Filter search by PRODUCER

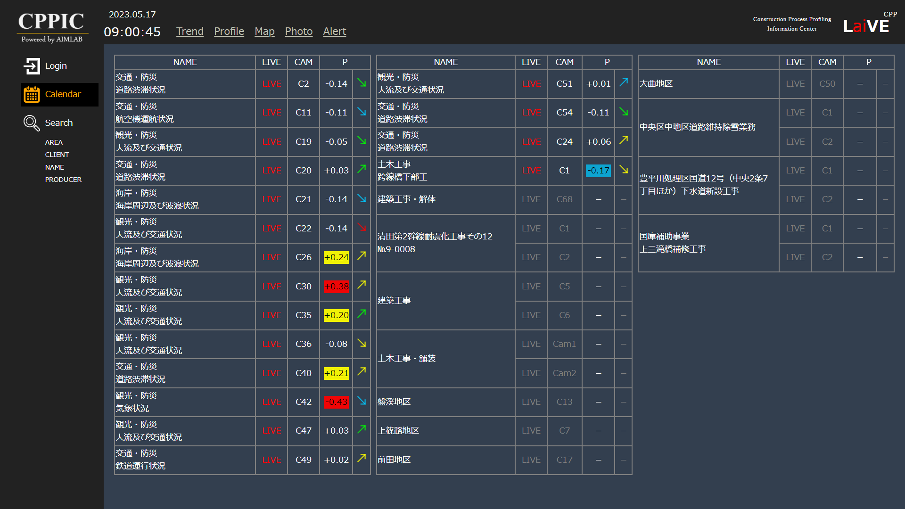pos(63,180)
